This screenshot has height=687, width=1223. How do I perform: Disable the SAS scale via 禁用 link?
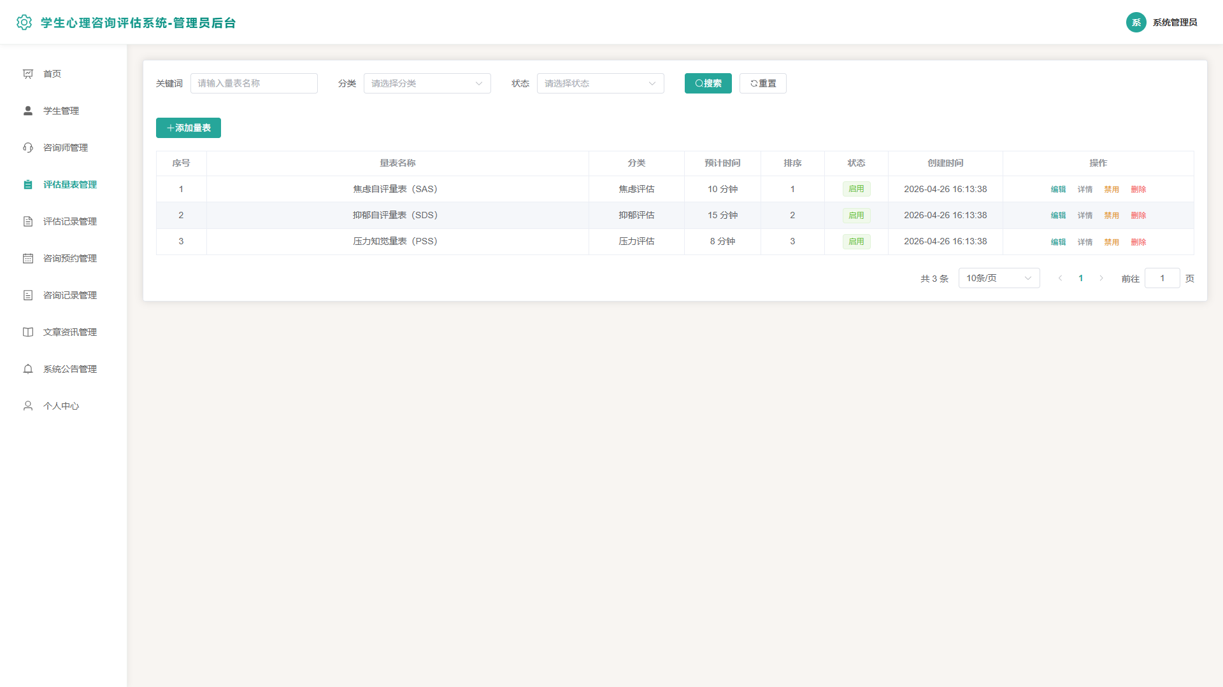(x=1112, y=190)
